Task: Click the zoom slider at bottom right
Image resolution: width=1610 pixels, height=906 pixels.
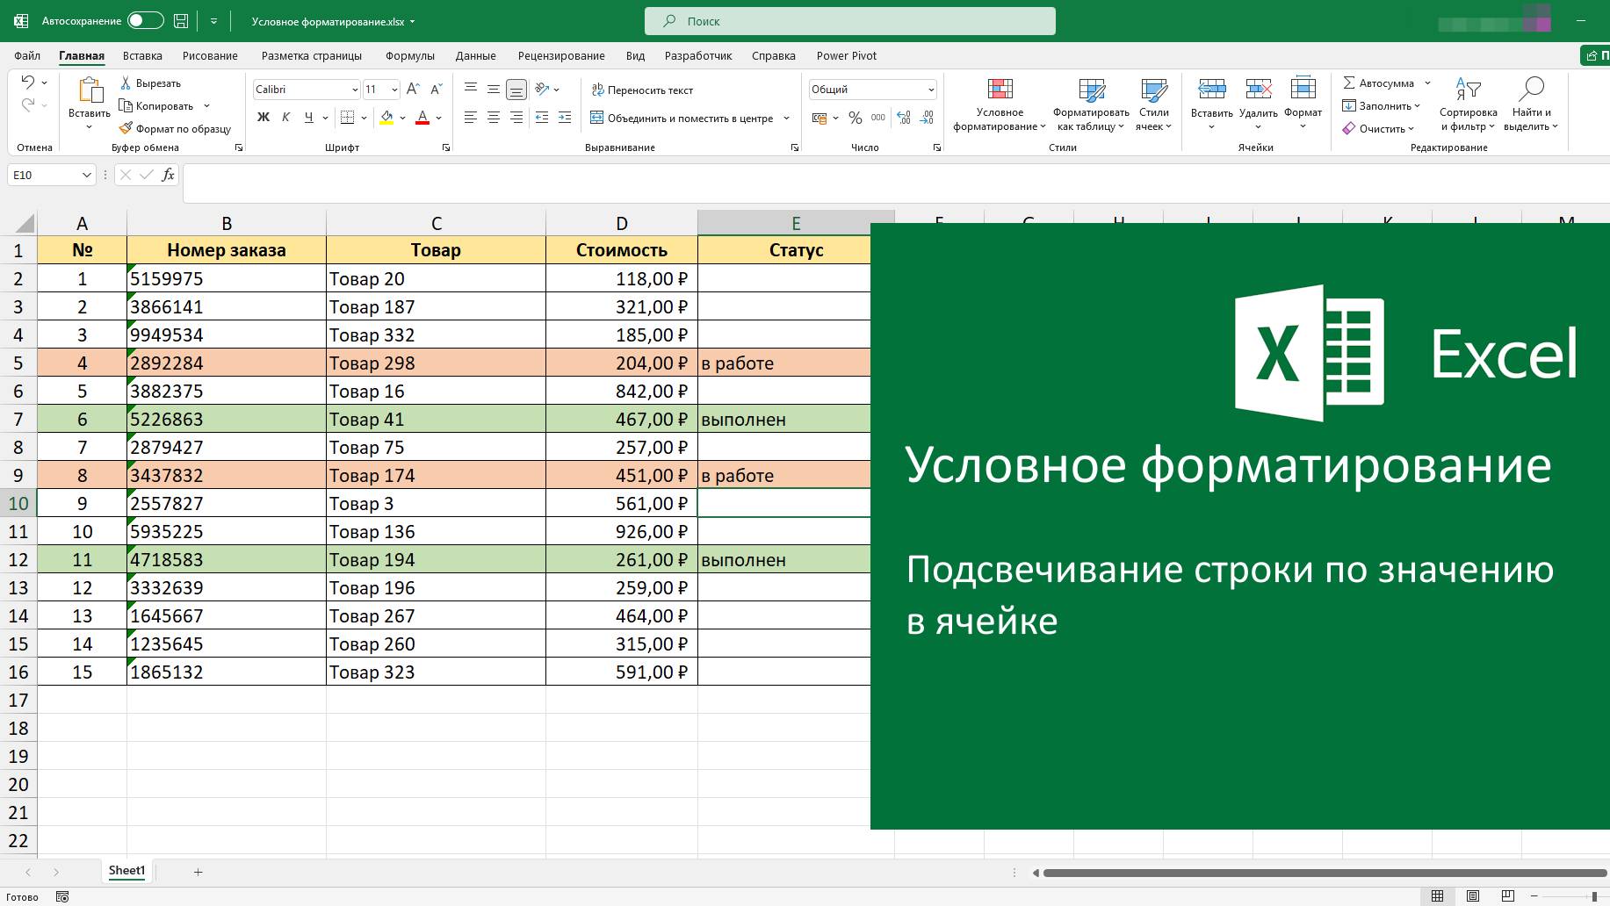Action: click(1594, 895)
